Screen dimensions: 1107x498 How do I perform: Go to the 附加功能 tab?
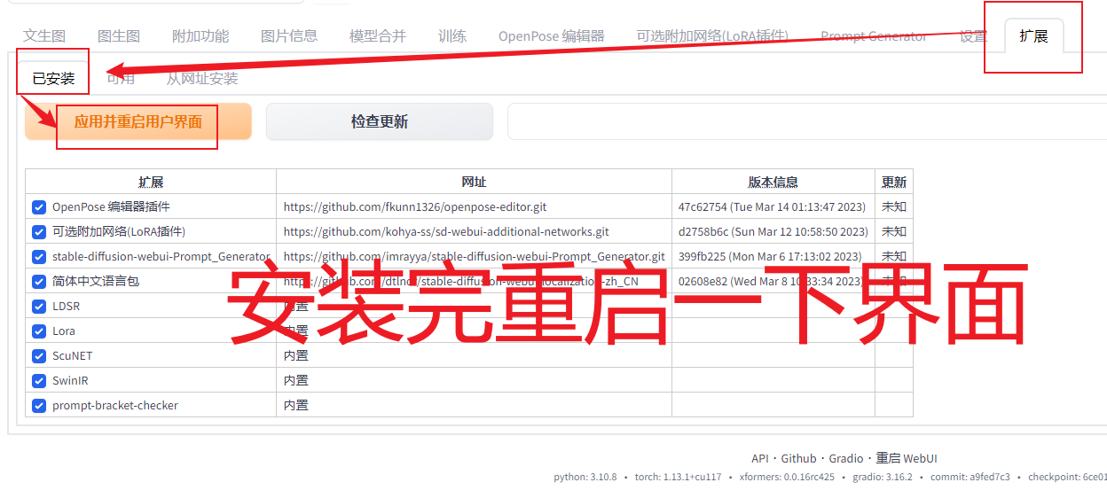(200, 36)
